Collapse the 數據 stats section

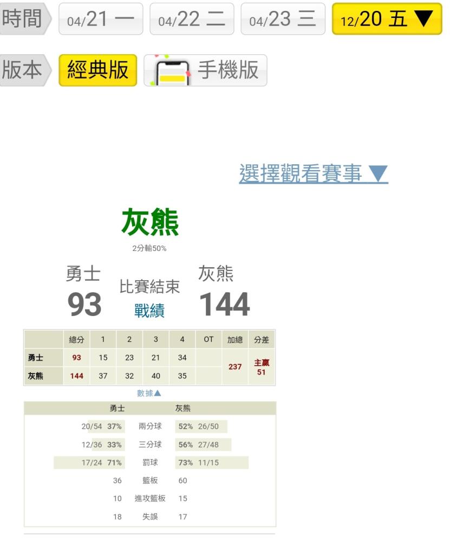click(x=149, y=393)
